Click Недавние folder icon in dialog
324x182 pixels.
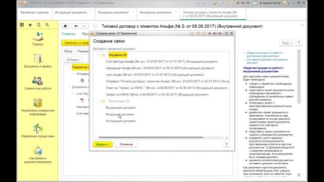(x=103, y=55)
